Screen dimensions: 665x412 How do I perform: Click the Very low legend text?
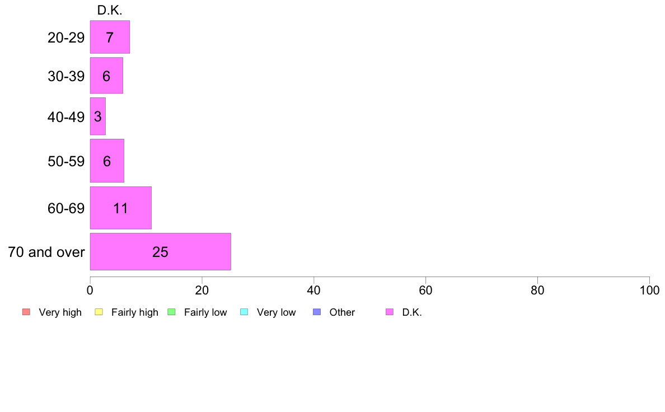(276, 312)
